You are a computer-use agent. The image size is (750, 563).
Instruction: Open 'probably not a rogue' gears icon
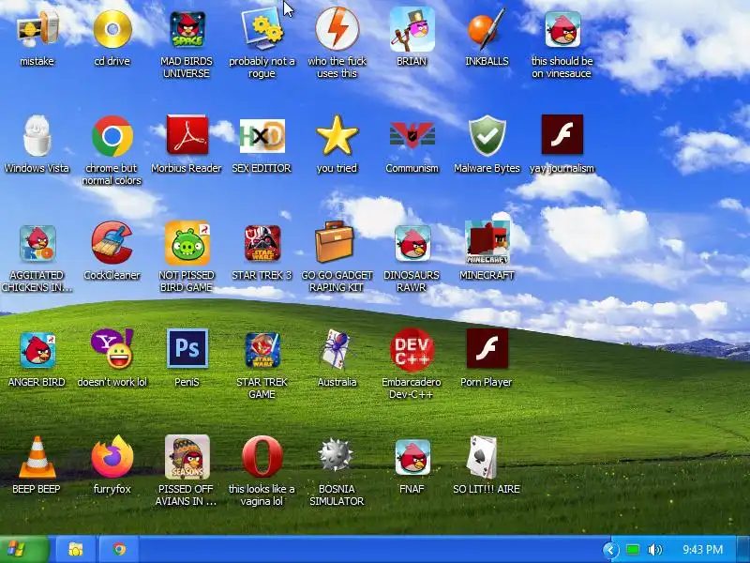click(262, 29)
